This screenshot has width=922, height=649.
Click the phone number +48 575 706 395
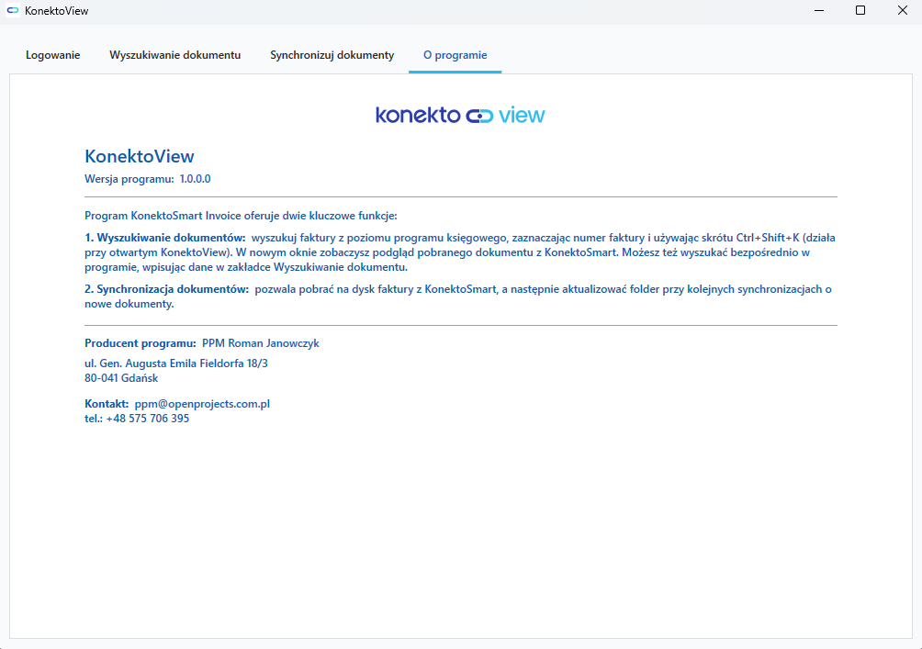point(147,419)
